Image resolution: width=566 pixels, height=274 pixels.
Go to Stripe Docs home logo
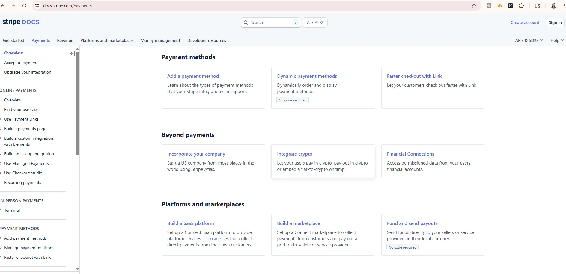(x=21, y=22)
